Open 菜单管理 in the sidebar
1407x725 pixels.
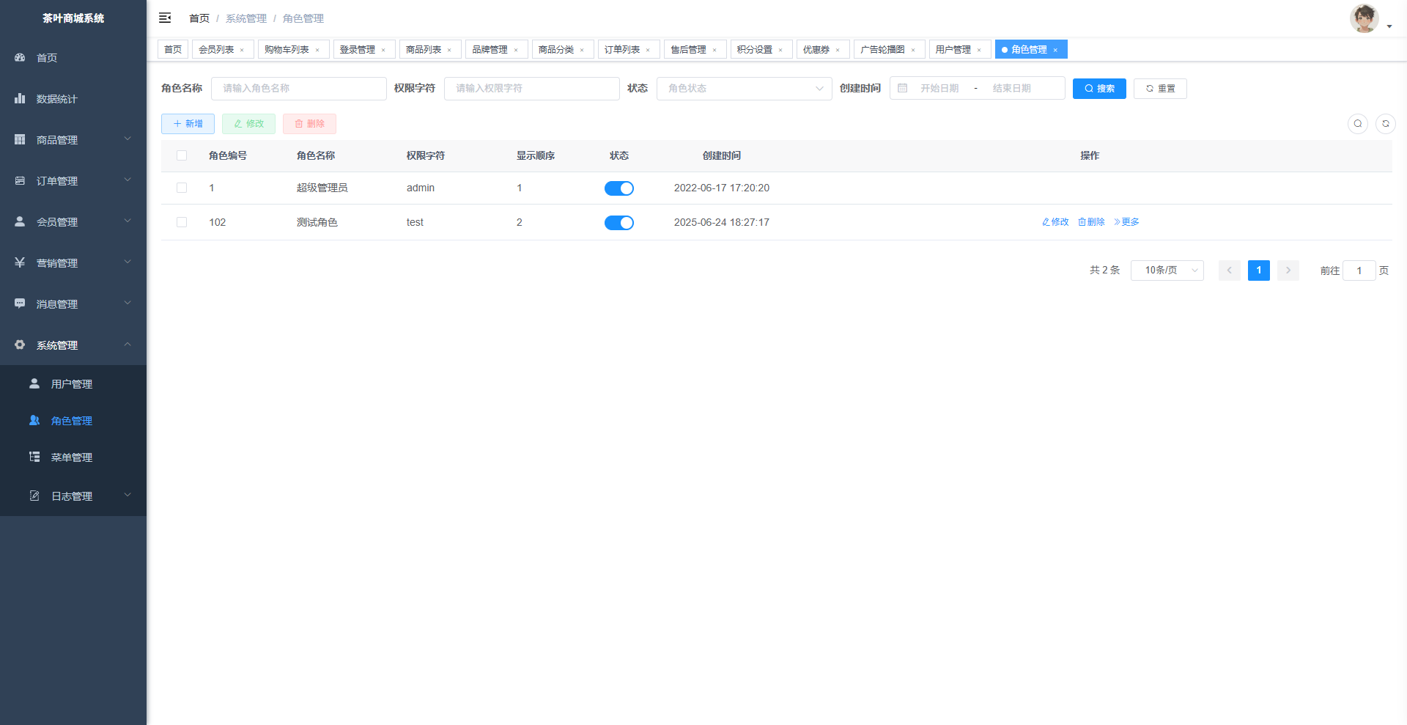[71, 457]
